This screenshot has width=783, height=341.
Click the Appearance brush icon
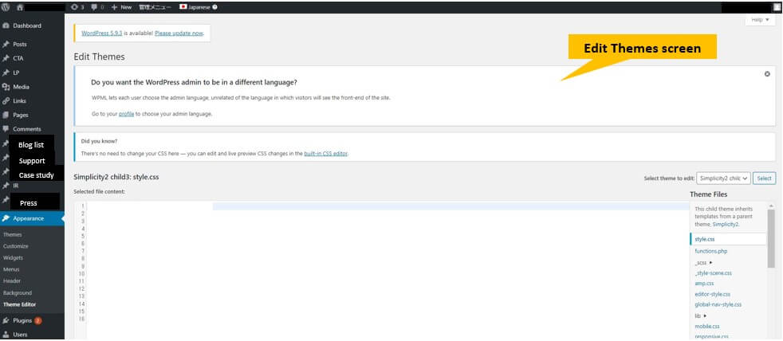(6, 218)
